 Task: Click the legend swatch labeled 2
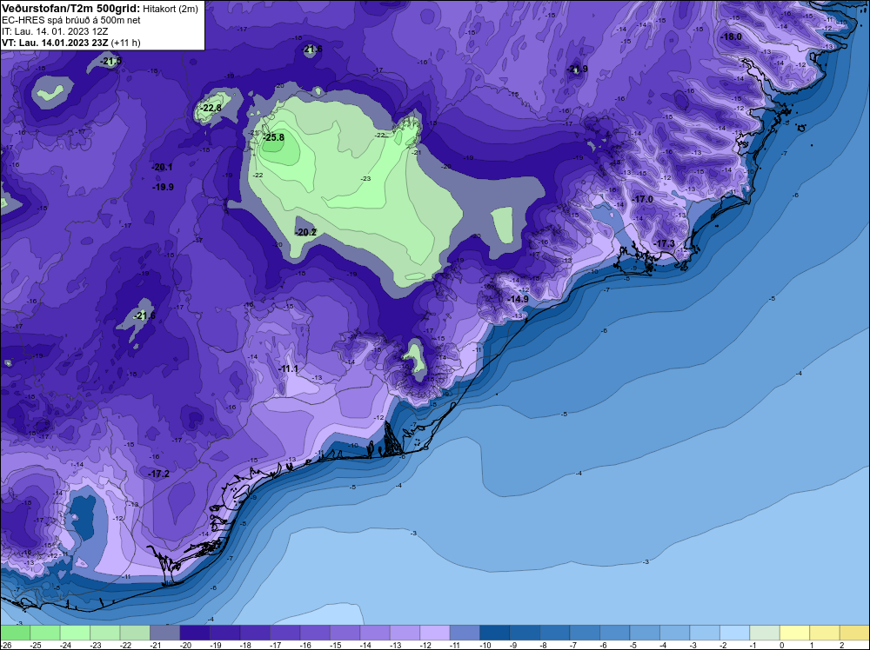coord(854,633)
